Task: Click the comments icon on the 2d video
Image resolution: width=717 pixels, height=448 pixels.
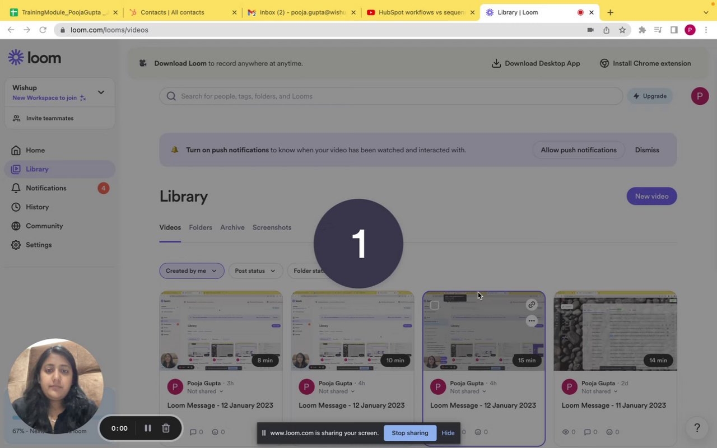Action: [588, 432]
